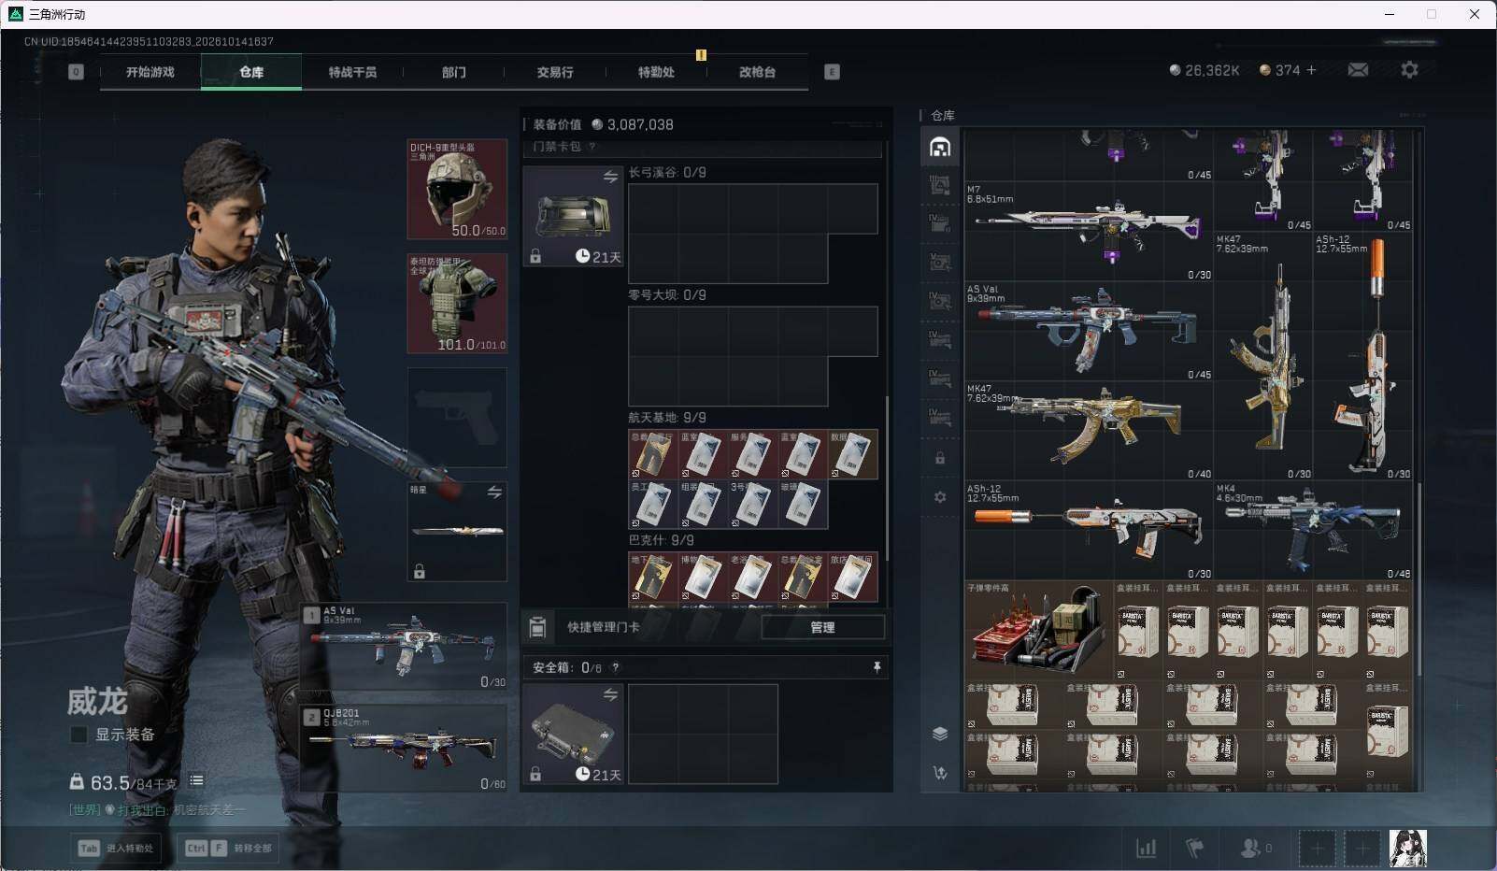This screenshot has height=871, width=1497.
Task: Click the swap icon on key card bag
Action: (x=610, y=177)
